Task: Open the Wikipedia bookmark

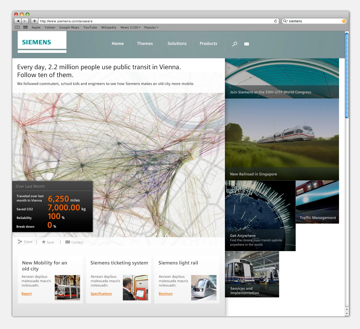Action: pos(109,28)
